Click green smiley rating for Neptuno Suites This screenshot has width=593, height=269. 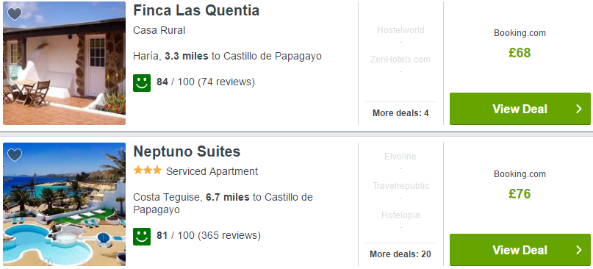142,237
